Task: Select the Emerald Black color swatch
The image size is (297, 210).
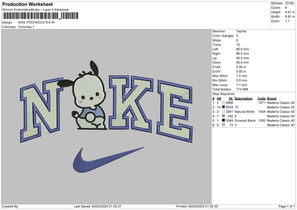Action: [x=223, y=120]
